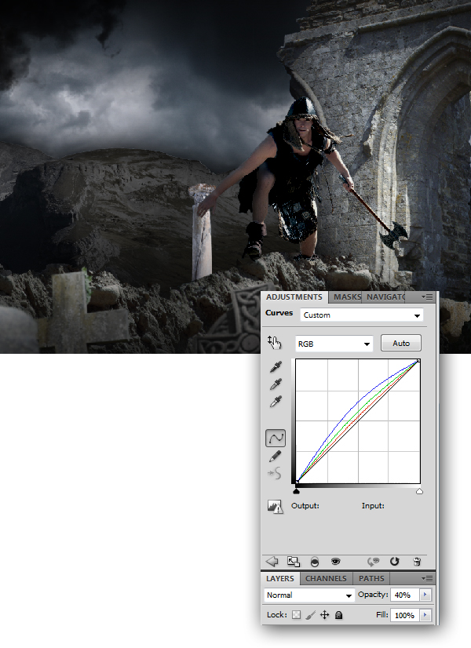
Task: Enable the edit points curve mode
Action: click(x=276, y=438)
